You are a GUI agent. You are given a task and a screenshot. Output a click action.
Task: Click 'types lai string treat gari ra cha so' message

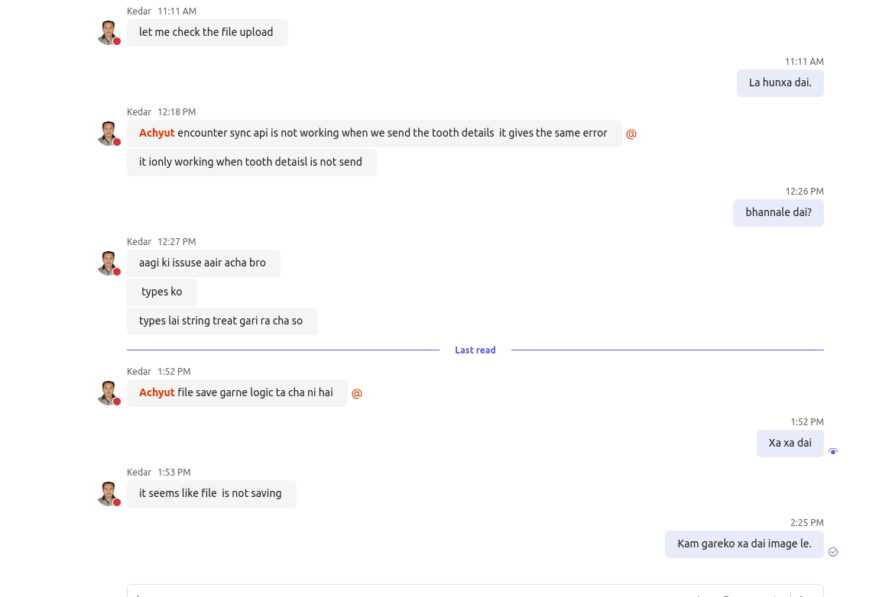(221, 321)
